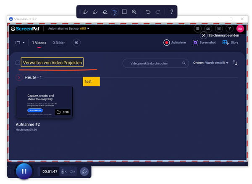The width and height of the screenshot is (252, 184).
Task: Open the Aufnahme #2 video thumbnail
Action: pyautogui.click(x=44, y=102)
